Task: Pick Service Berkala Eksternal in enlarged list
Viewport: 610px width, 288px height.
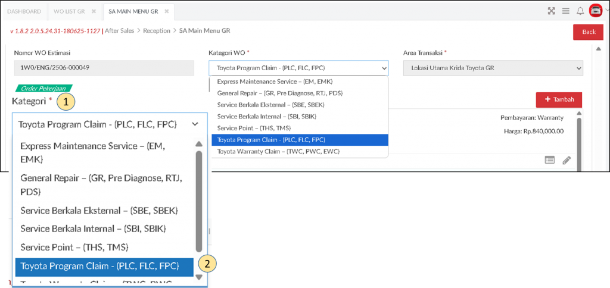Action: tap(104, 210)
